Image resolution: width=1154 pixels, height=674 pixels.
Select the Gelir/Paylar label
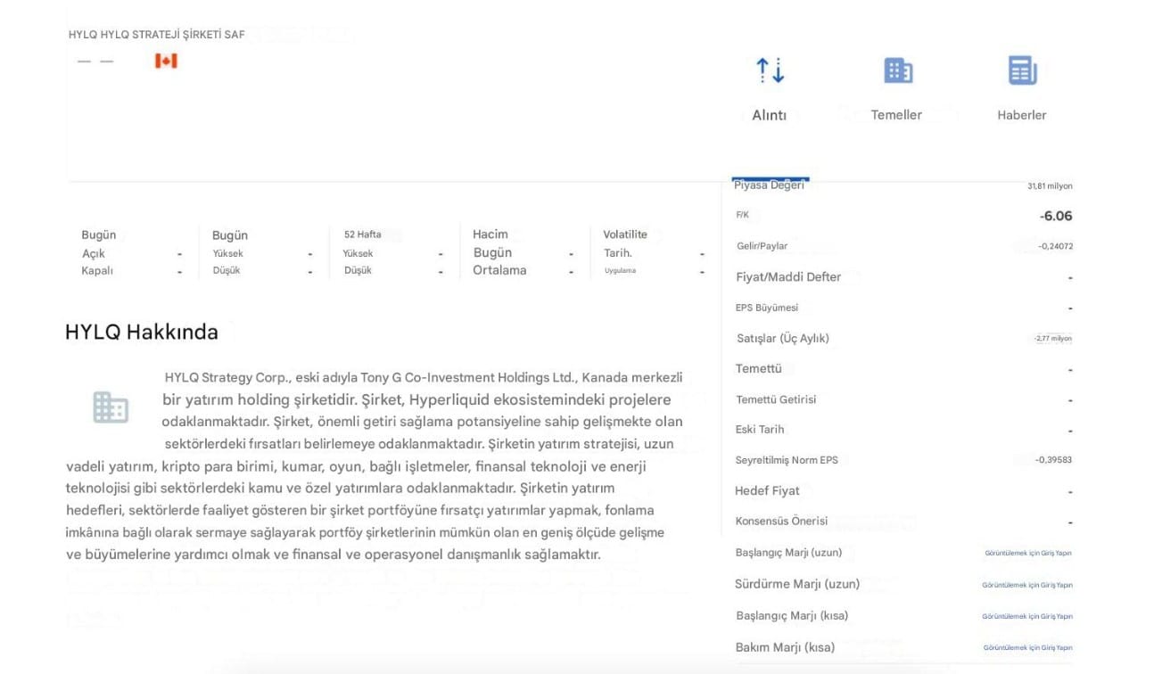pos(762,246)
